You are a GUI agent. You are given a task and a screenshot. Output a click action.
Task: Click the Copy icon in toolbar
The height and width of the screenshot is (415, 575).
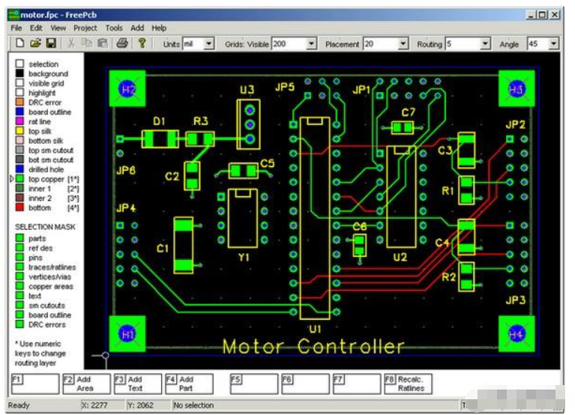[x=86, y=44]
